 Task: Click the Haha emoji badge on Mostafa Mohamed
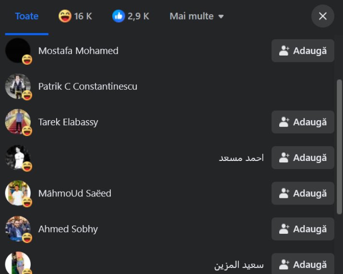[x=27, y=59]
